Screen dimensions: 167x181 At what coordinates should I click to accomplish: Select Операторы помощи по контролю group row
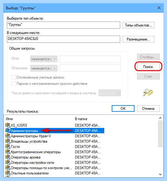[x=55, y=168]
